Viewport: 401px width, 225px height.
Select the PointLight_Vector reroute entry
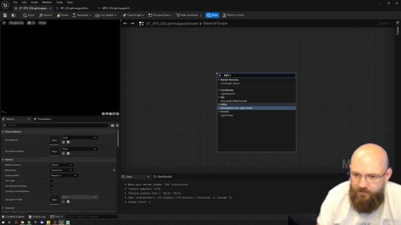pos(230,83)
